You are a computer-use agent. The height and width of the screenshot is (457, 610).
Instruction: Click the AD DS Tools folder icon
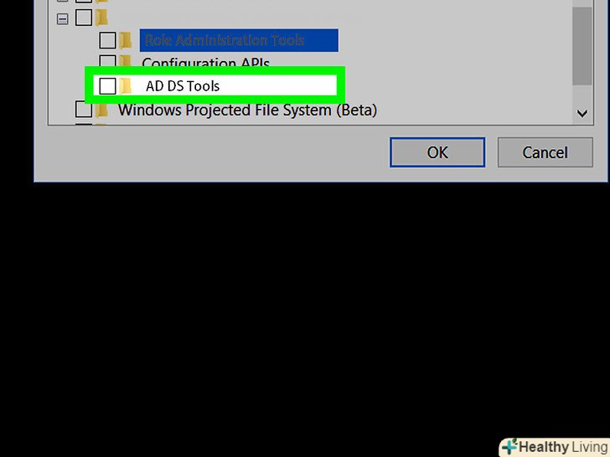(x=126, y=86)
